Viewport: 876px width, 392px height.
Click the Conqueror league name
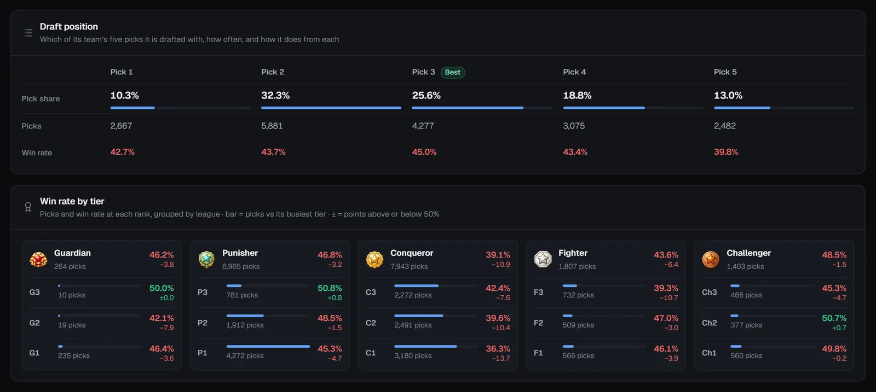click(412, 253)
